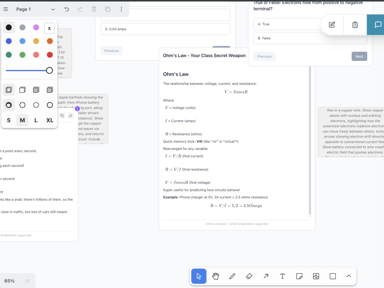Click the small edit pencil on note card
Screen dimensions: 384x288
71,116
